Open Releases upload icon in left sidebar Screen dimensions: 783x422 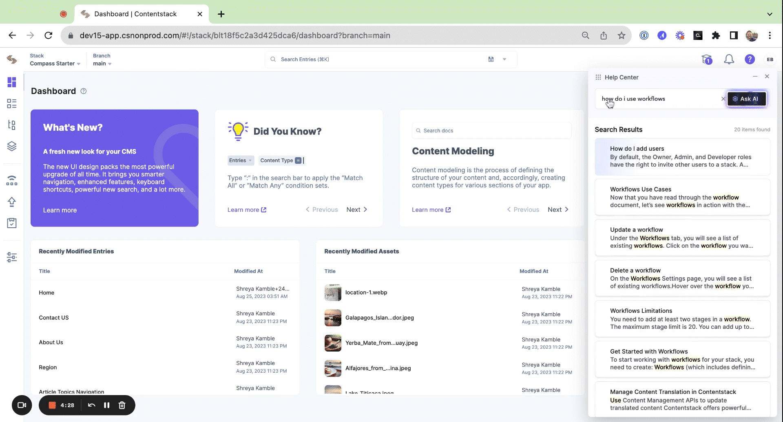tap(12, 202)
